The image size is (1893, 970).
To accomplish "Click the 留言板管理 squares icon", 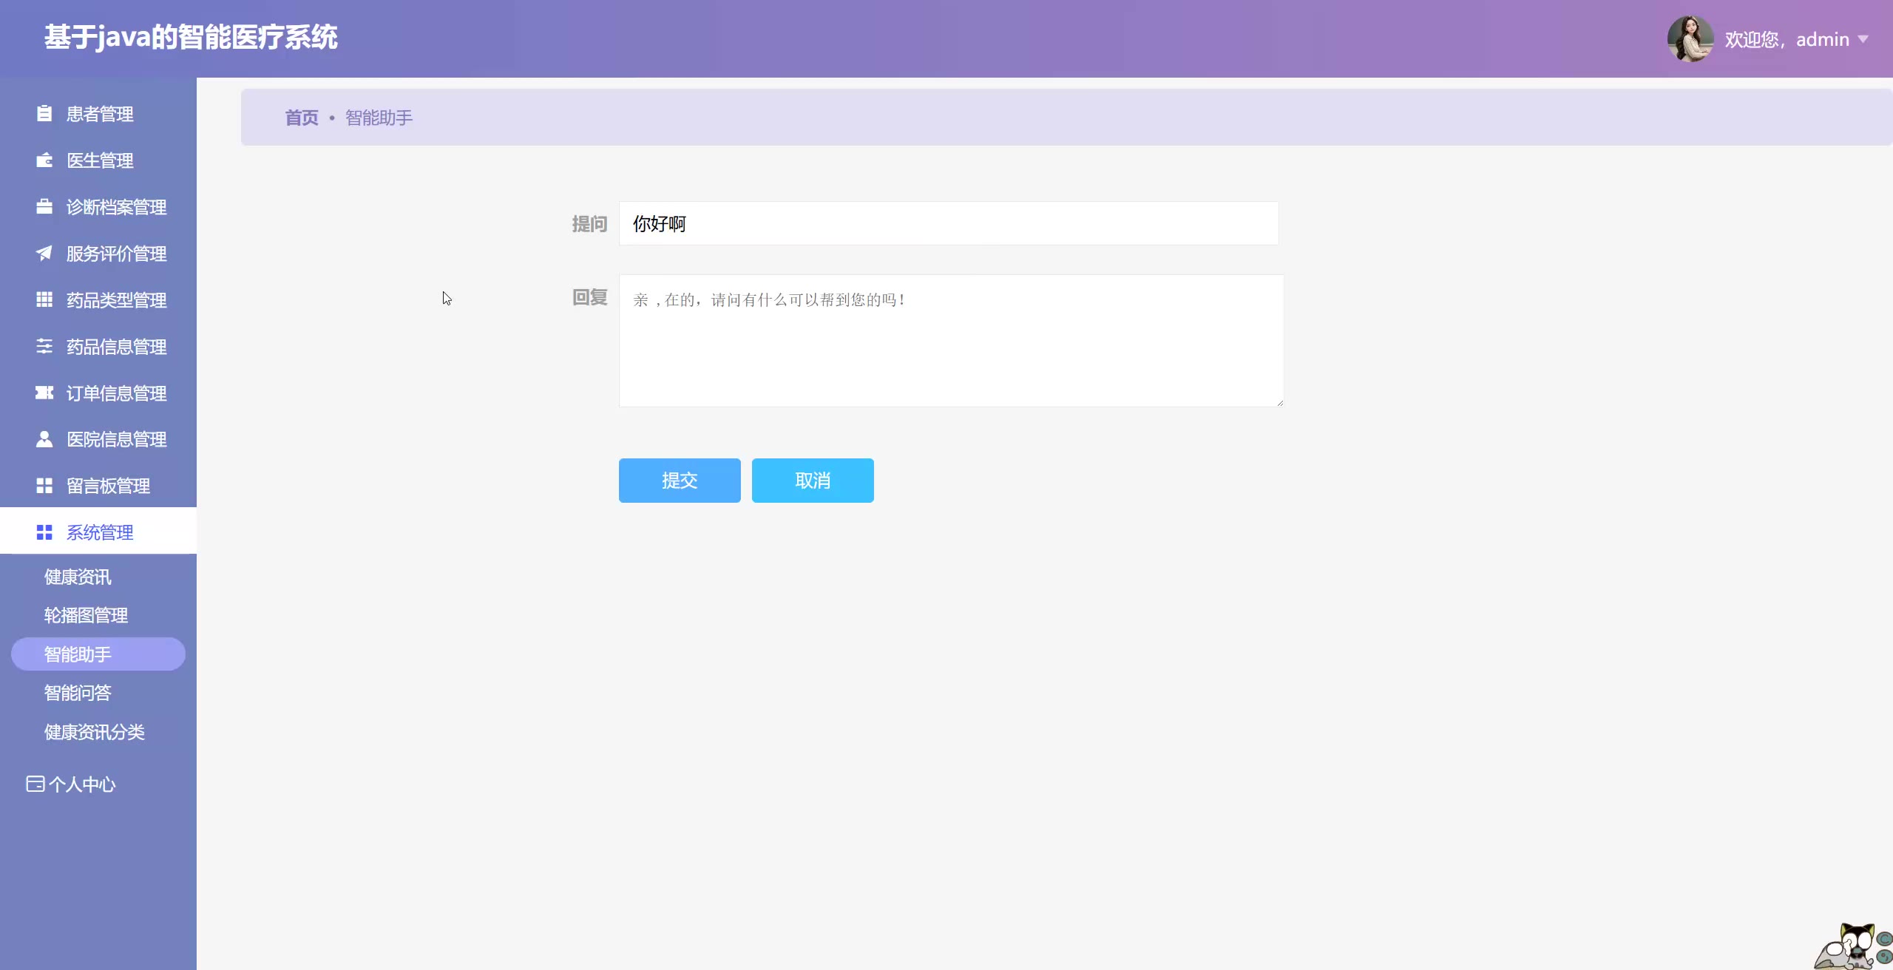I will point(44,486).
